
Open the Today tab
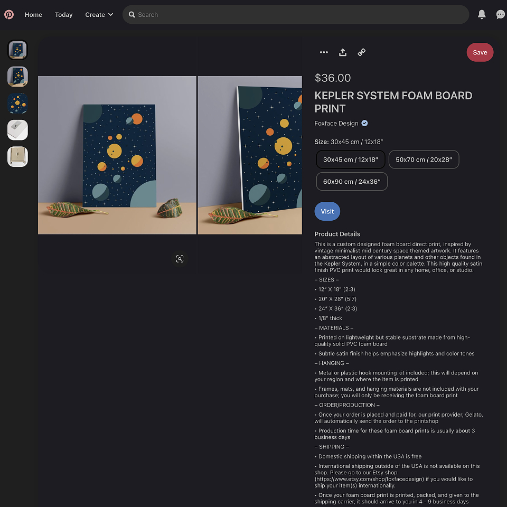click(64, 15)
